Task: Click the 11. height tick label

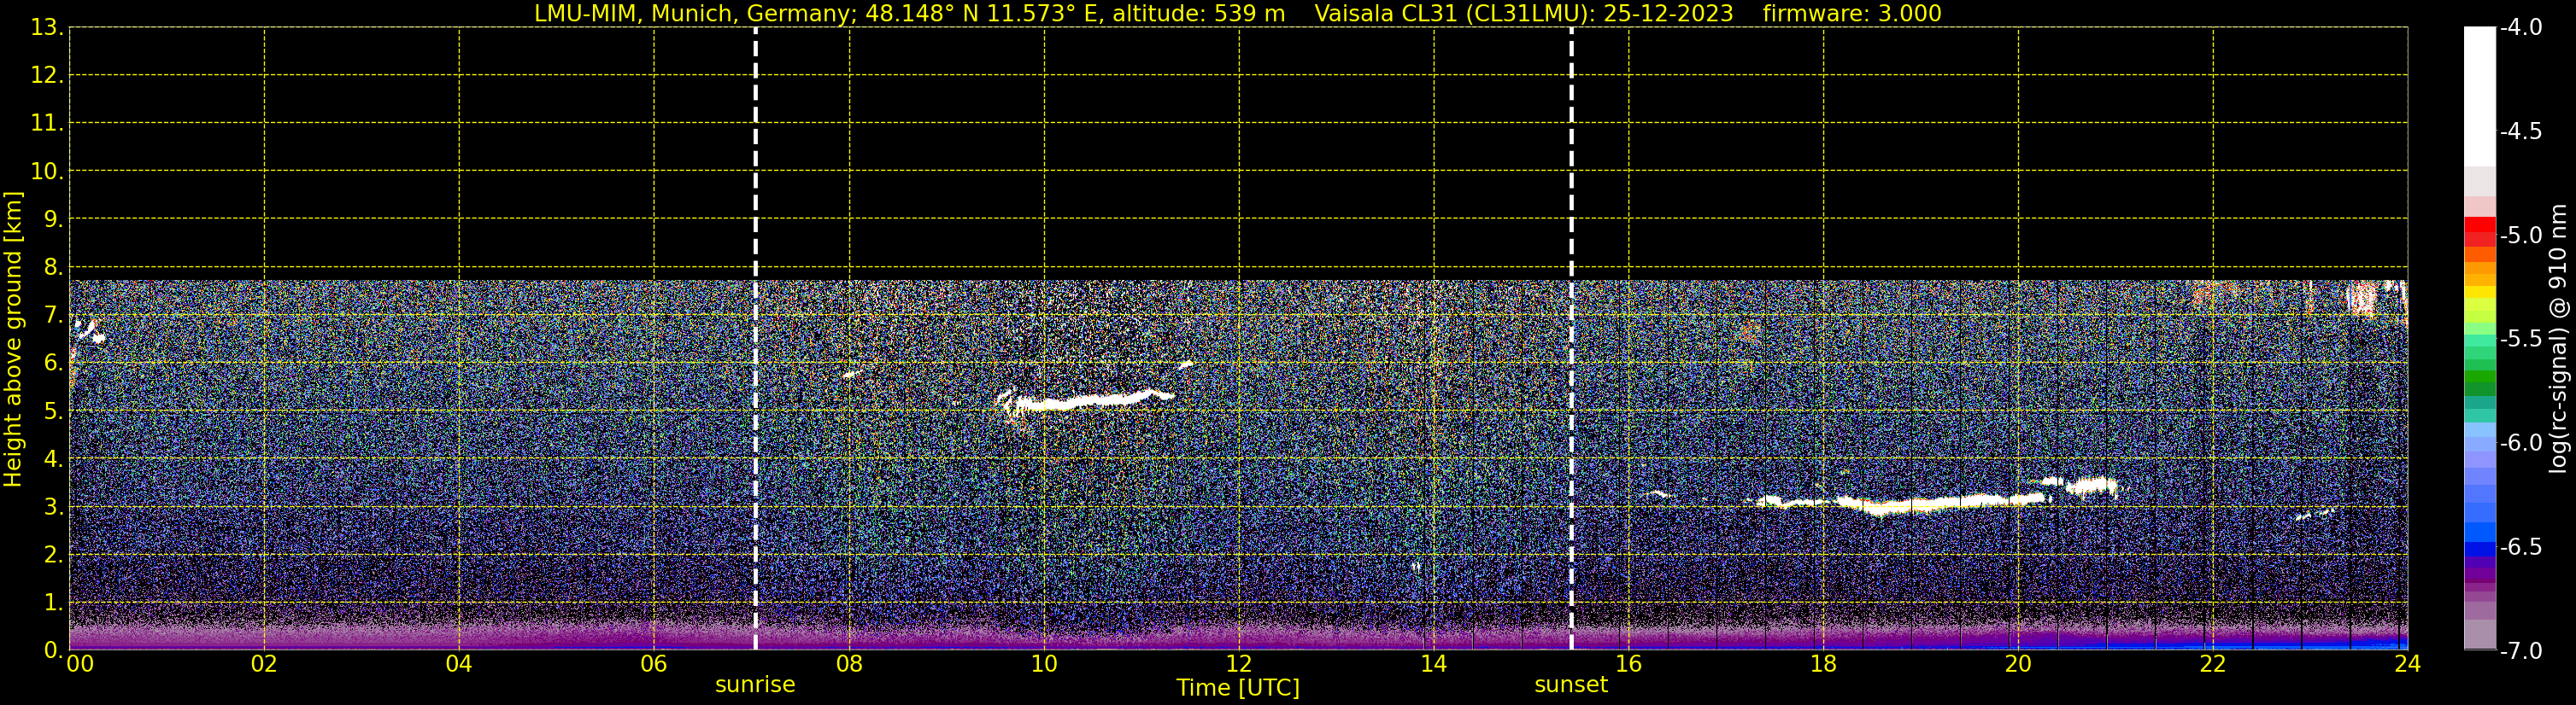Action: pyautogui.click(x=46, y=123)
